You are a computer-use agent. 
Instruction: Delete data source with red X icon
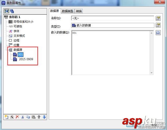tap(17, 117)
